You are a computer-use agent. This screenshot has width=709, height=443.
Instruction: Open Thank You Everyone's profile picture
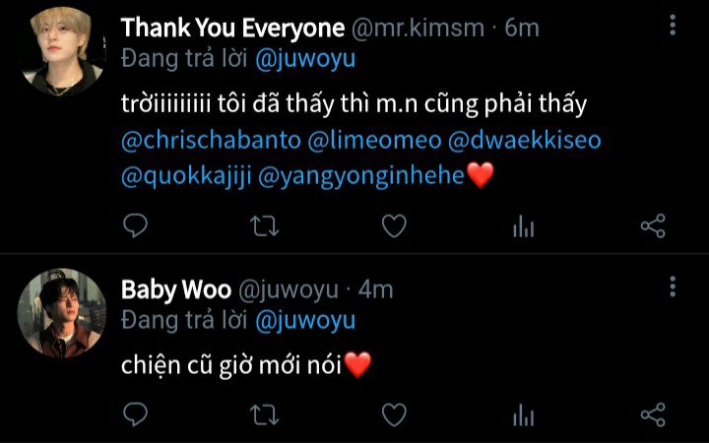62,51
